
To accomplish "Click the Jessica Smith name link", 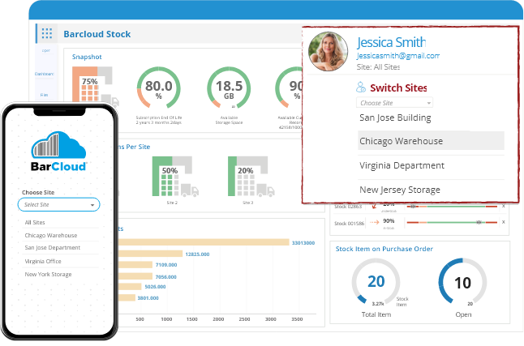I will tap(391, 42).
